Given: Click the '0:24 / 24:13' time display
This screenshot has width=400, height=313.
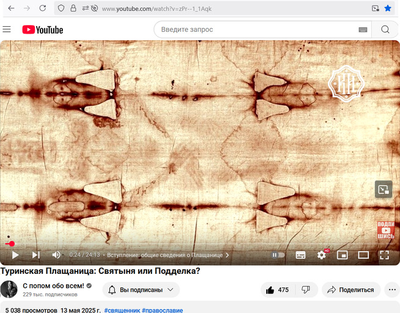Looking at the screenshot, I should [x=84, y=255].
